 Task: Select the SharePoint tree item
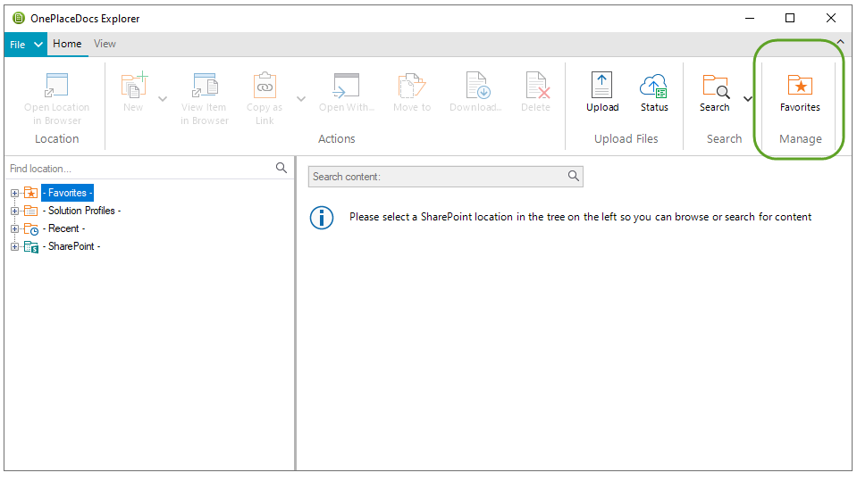coord(71,247)
